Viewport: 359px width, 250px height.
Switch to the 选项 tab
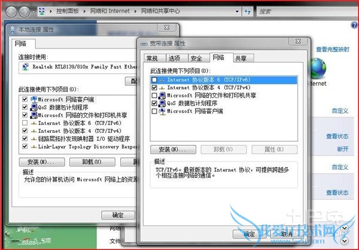point(177,58)
